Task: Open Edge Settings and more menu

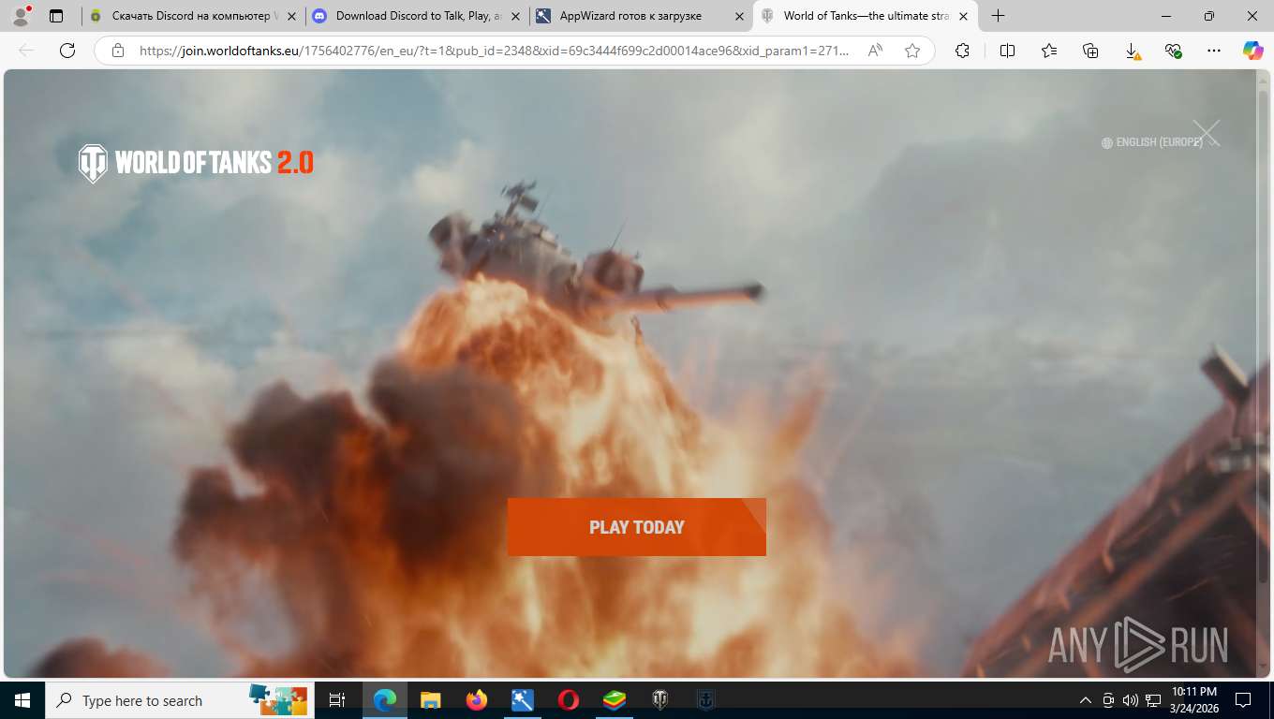Action: [x=1214, y=51]
